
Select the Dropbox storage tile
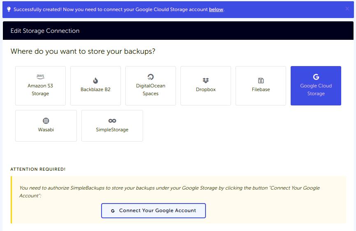206,86
